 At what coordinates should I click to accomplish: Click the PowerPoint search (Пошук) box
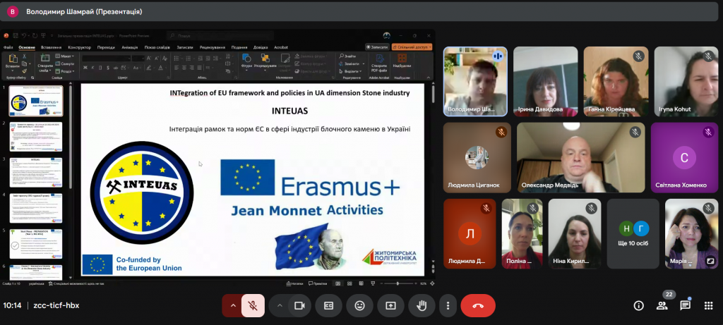[x=220, y=35]
